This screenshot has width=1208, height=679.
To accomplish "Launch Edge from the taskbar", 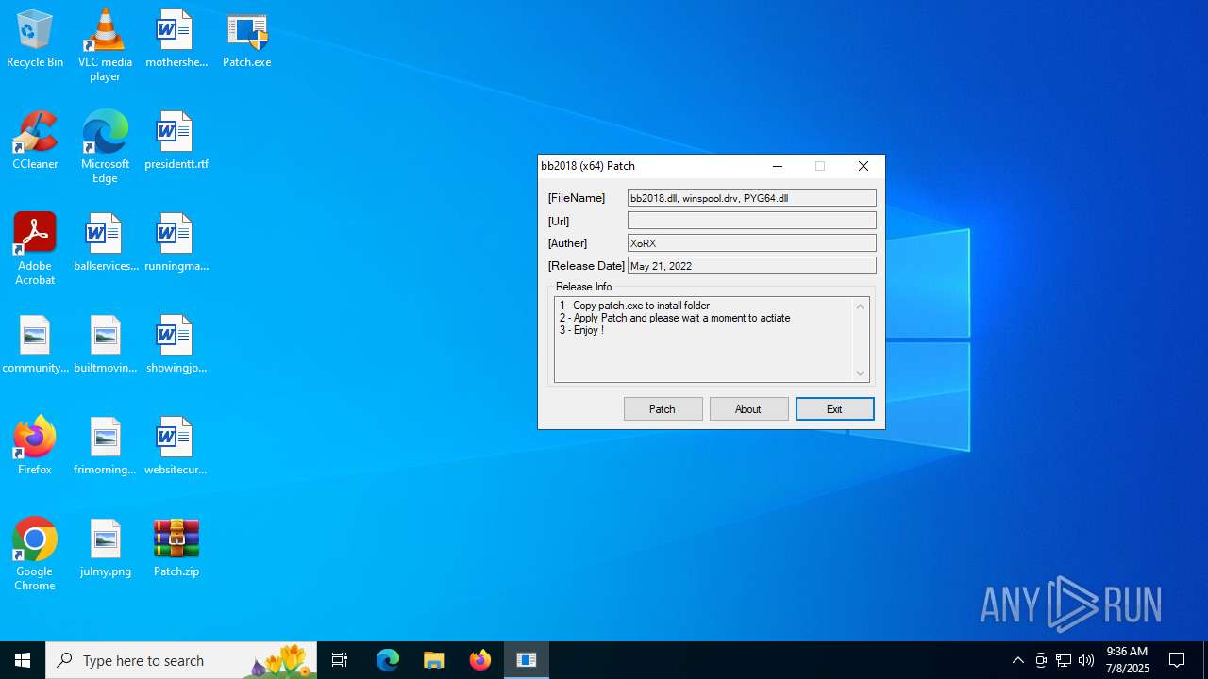I will [388, 660].
